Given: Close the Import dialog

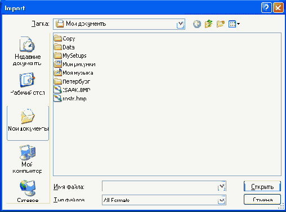Looking at the screenshot, I should (x=278, y=8).
